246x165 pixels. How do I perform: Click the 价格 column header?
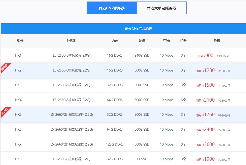(217, 41)
